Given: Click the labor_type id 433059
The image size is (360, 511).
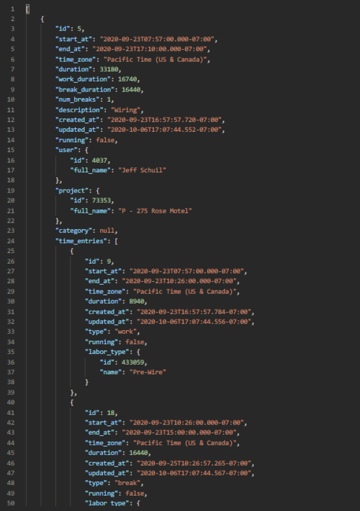Looking at the screenshot, I should (x=132, y=362).
